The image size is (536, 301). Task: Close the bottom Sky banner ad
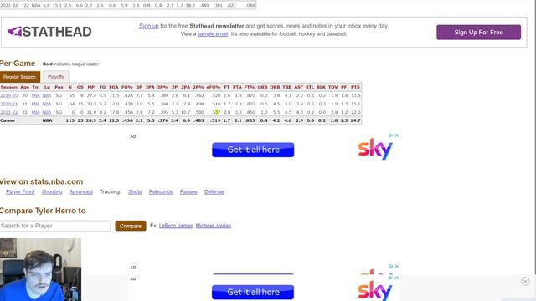pos(397,278)
